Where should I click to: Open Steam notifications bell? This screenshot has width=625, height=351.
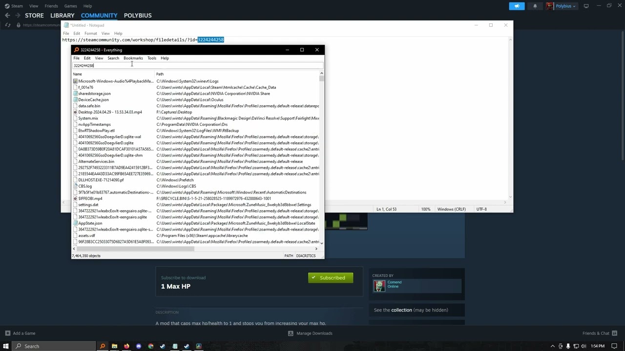pos(535,6)
